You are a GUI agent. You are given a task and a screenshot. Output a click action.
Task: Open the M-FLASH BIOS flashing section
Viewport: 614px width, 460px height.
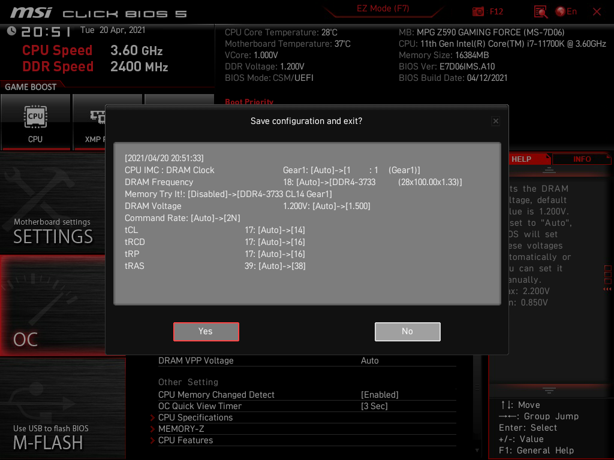coord(62,408)
